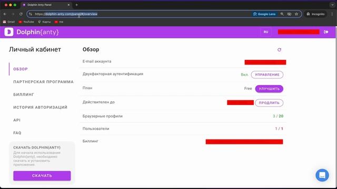
Task: Click the Incognito indicator
Action: point(315,14)
